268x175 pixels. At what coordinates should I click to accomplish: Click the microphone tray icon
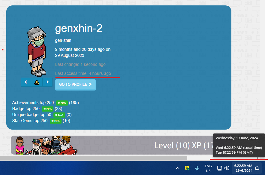tap(197, 168)
